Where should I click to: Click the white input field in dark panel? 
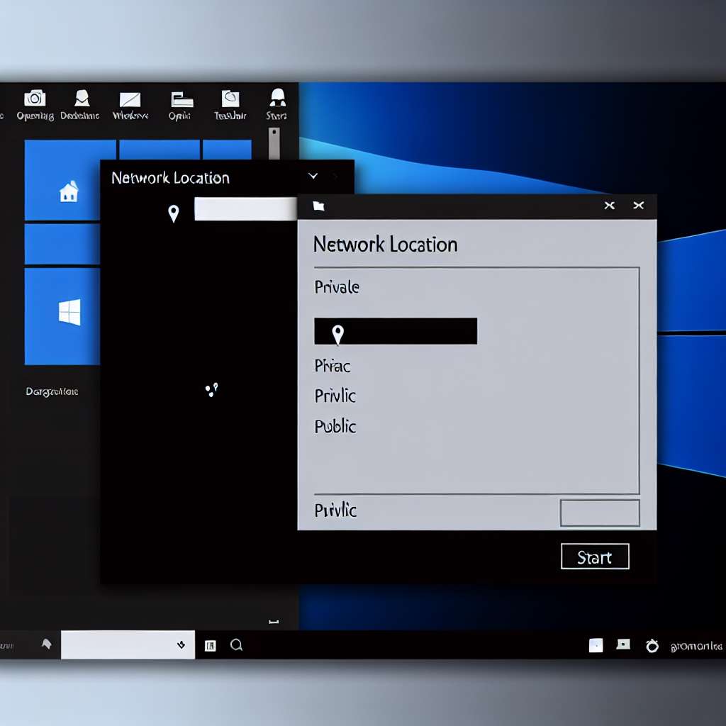[245, 209]
